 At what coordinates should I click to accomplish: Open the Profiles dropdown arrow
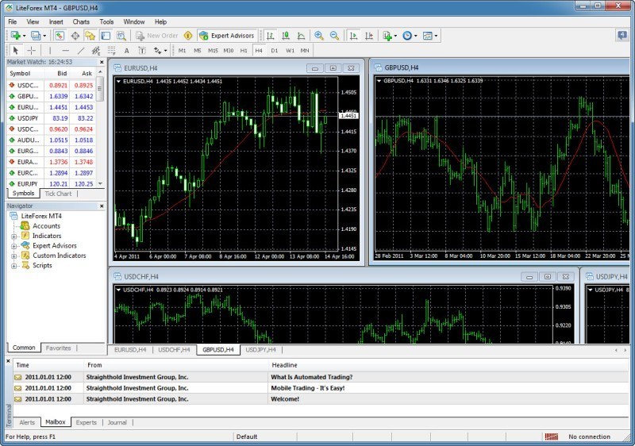[44, 36]
